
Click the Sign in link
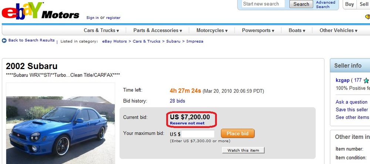(x=92, y=18)
